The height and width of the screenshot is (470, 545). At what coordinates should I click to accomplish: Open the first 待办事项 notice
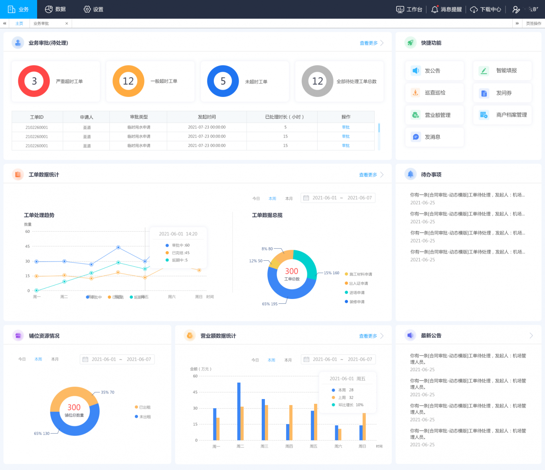point(468,199)
